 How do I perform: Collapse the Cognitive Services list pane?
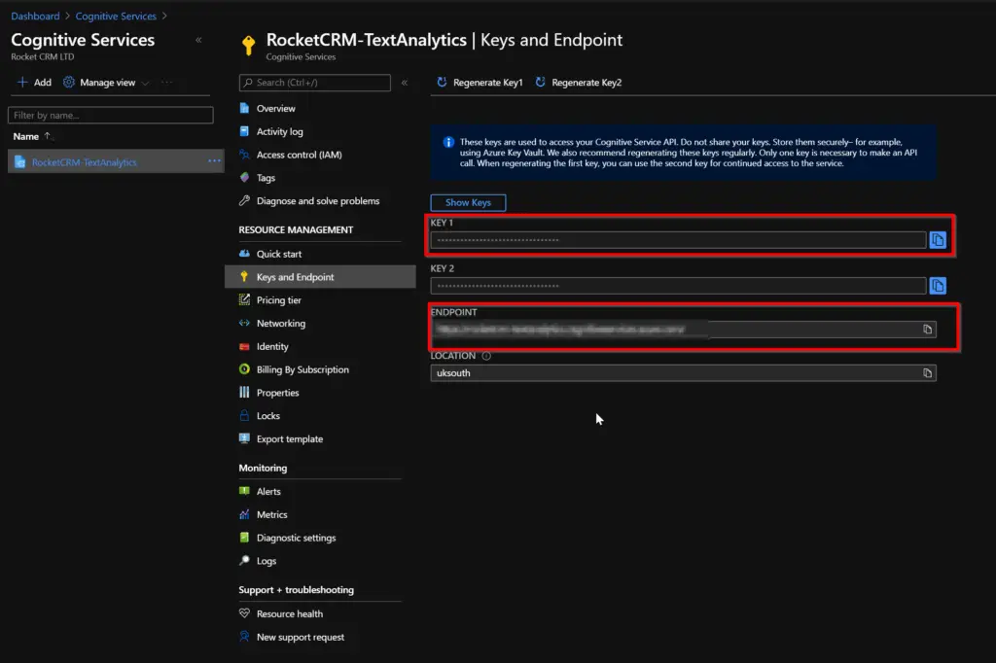pos(198,40)
